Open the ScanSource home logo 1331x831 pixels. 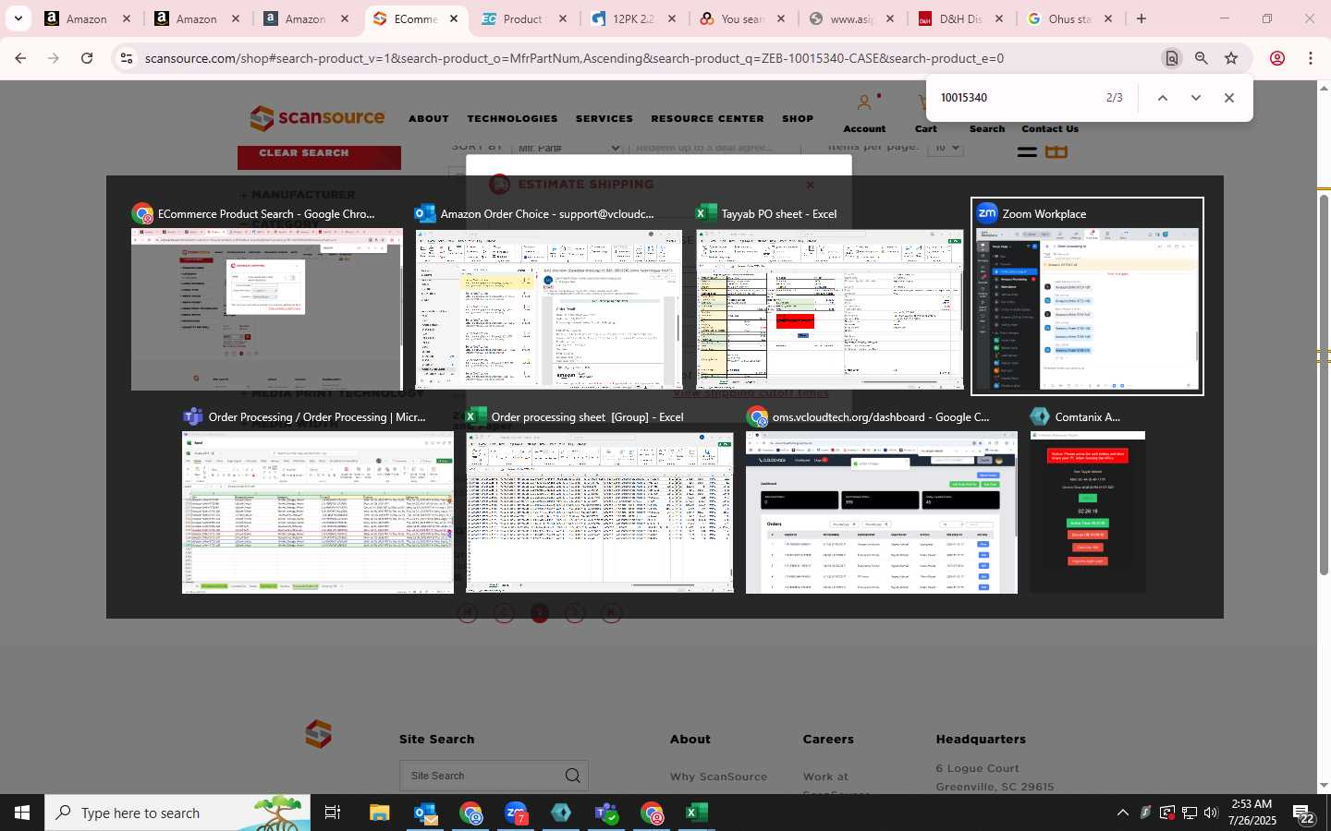(317, 118)
